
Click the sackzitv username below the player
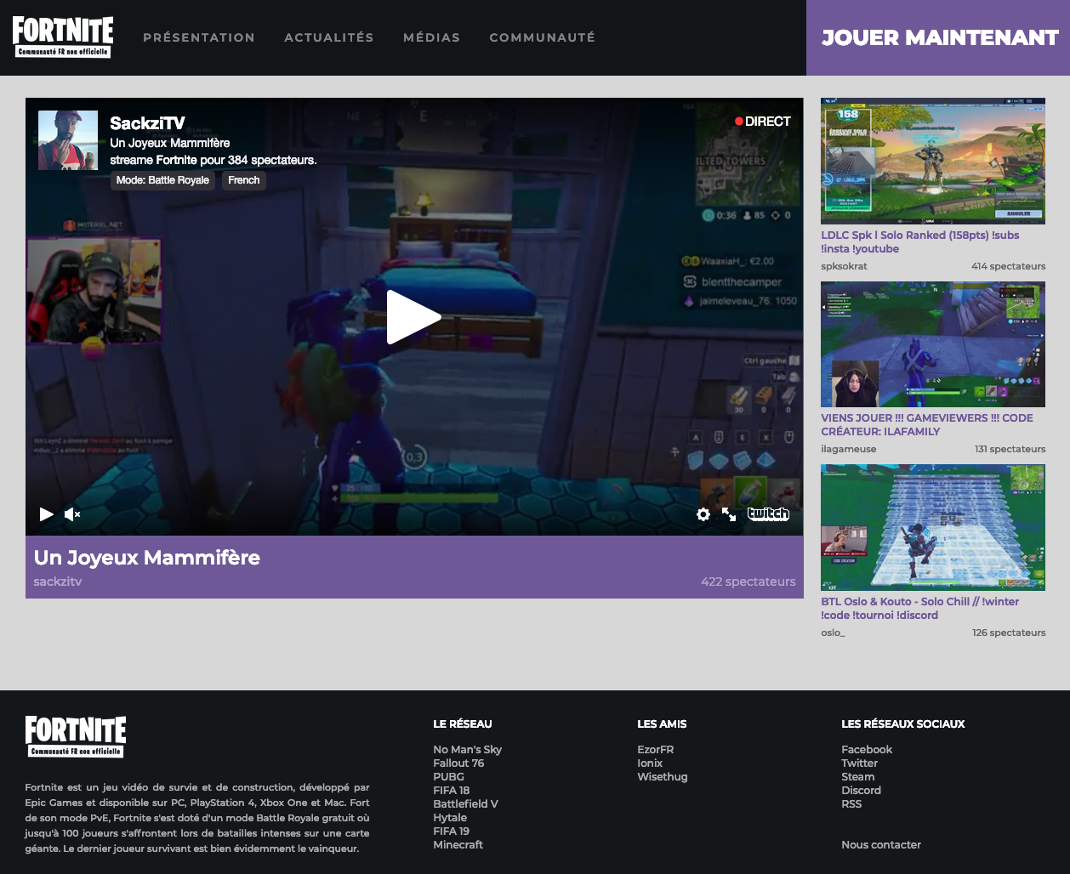[58, 582]
